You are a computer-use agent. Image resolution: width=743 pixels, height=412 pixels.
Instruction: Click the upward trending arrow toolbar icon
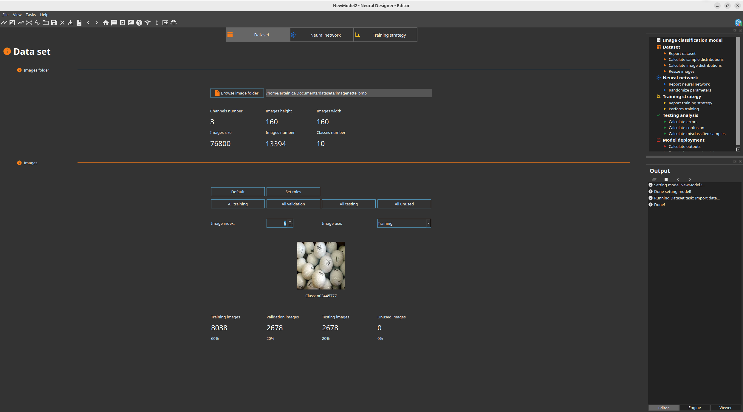(x=21, y=23)
